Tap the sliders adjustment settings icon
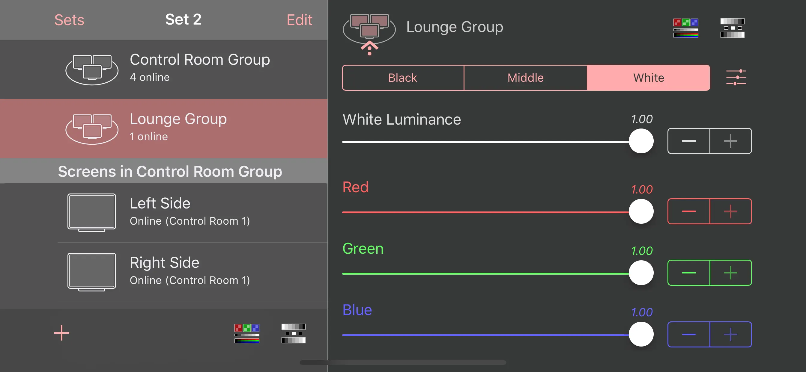This screenshot has width=806, height=372. click(736, 78)
